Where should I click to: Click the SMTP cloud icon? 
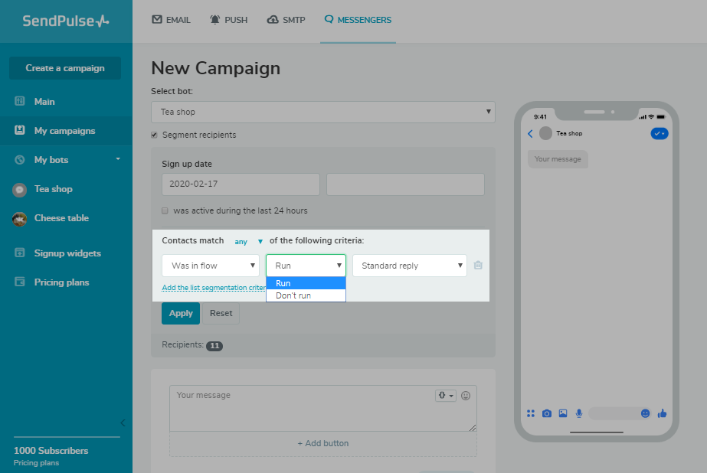(273, 19)
